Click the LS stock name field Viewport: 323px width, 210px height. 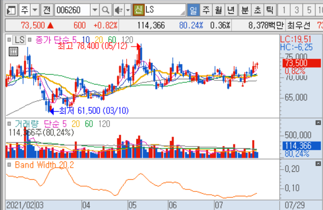point(165,10)
